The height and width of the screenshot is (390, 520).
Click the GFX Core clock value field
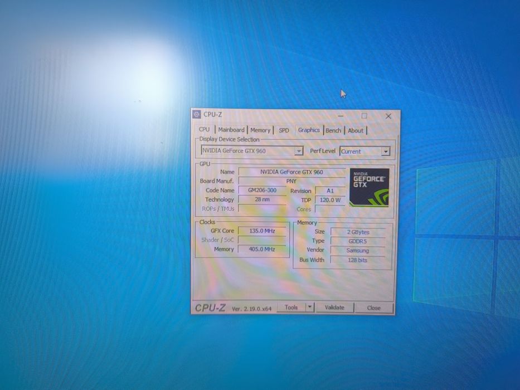pyautogui.click(x=262, y=231)
